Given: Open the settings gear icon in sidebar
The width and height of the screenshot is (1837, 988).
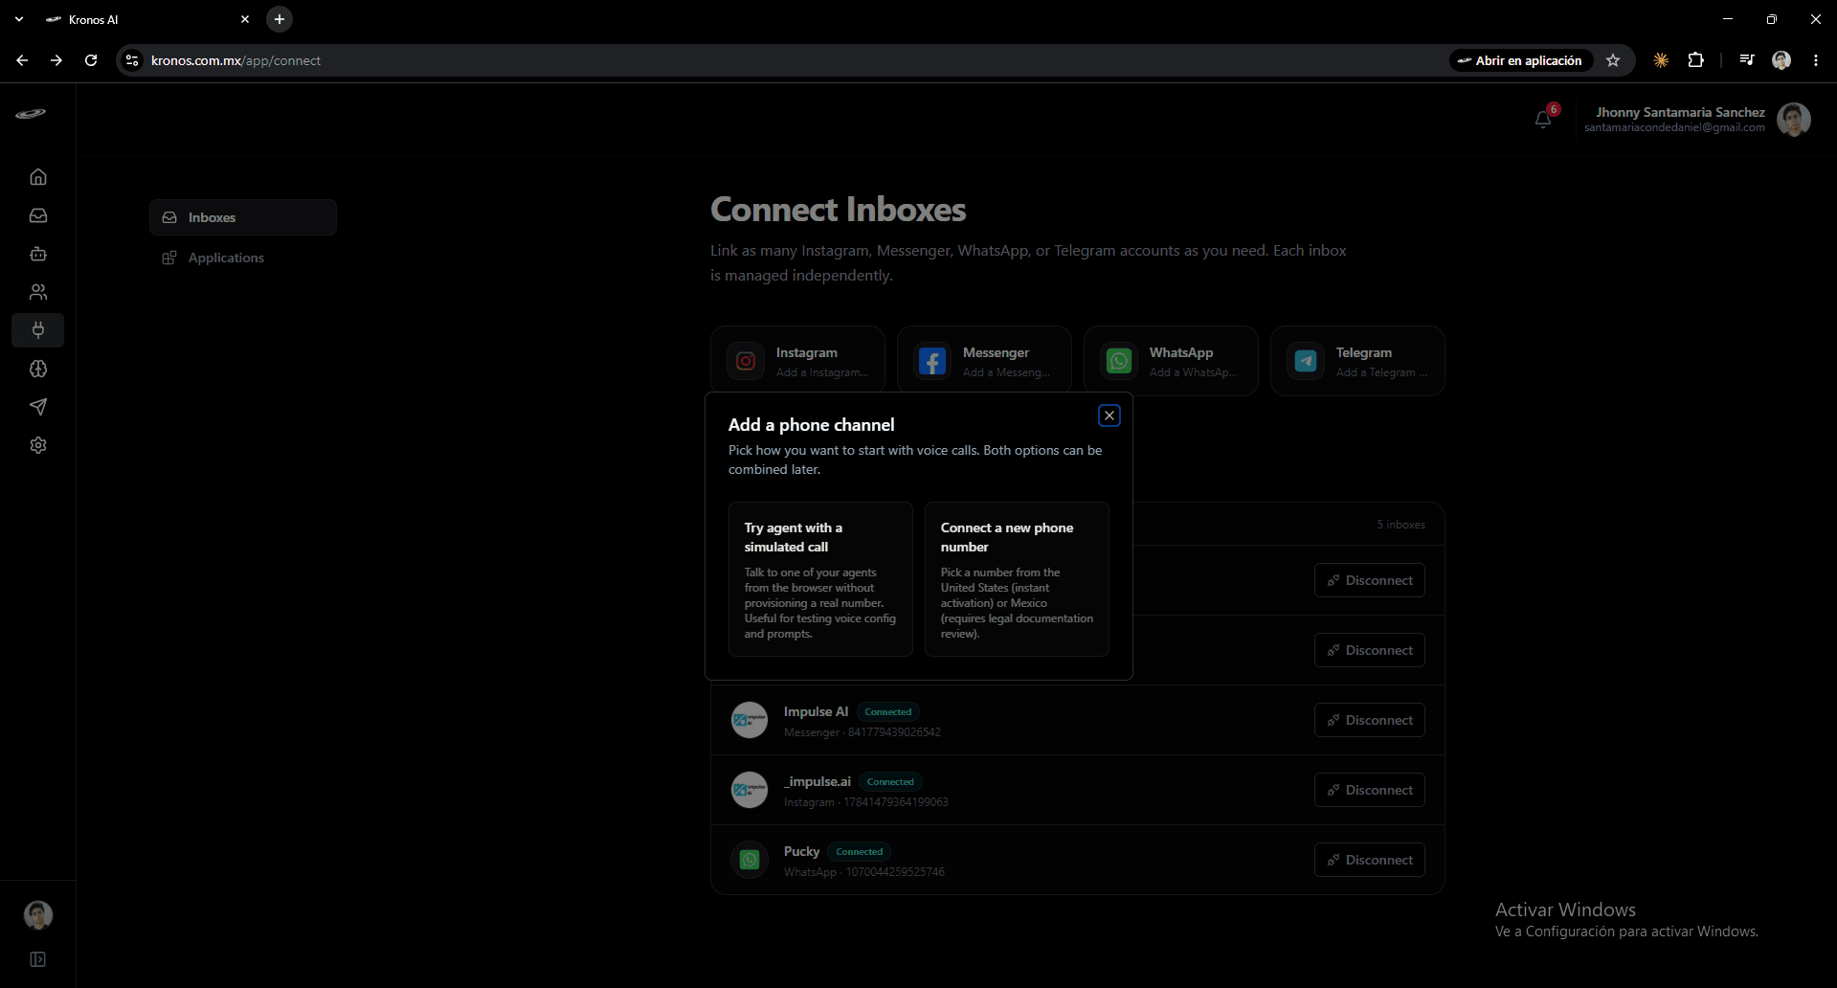Looking at the screenshot, I should [x=38, y=445].
